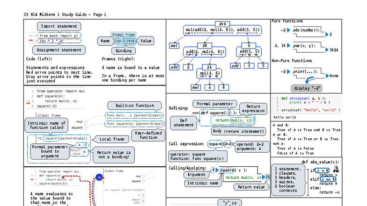The image size is (367, 206).
Task: Select the 'Binding' callout bubble
Action: coord(124,50)
